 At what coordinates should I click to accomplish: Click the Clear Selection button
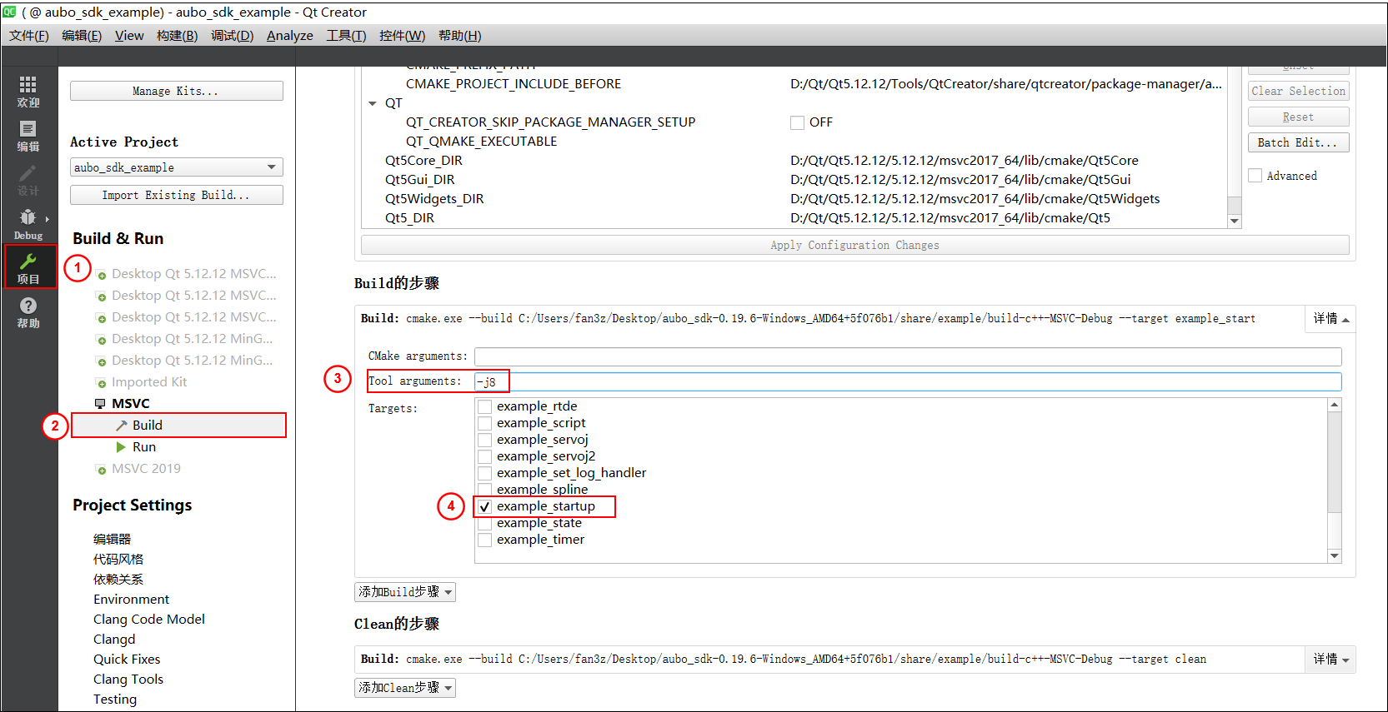click(1298, 91)
